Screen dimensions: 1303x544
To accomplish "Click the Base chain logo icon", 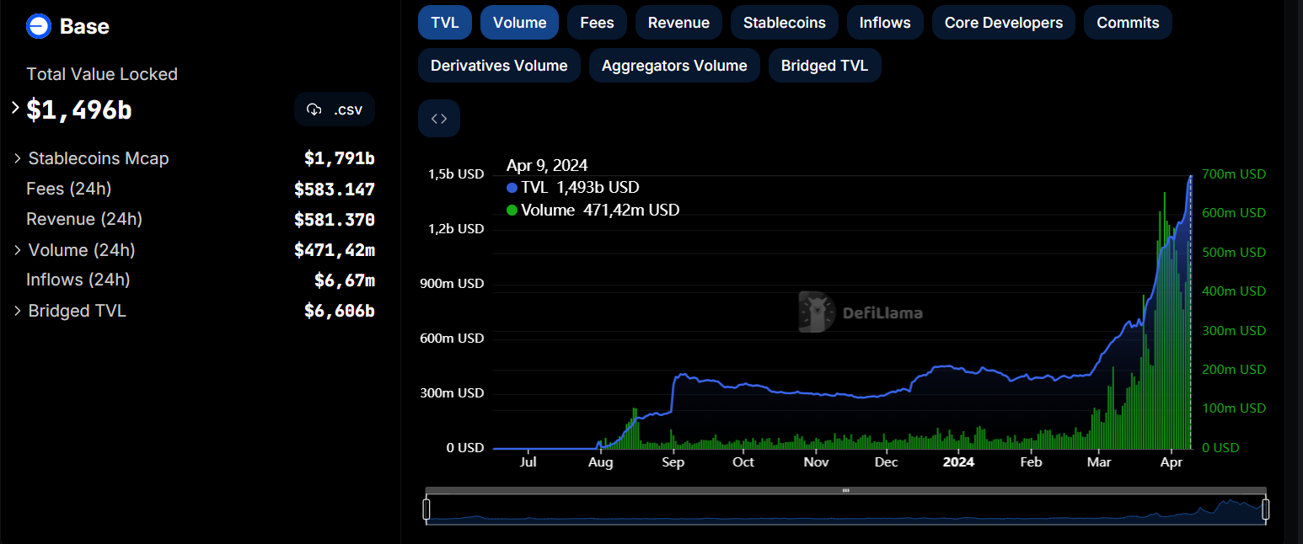I will pyautogui.click(x=39, y=26).
